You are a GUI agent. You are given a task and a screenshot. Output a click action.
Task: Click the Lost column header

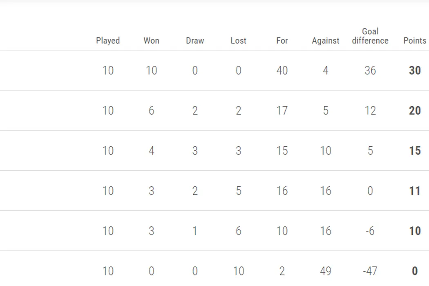pyautogui.click(x=239, y=40)
